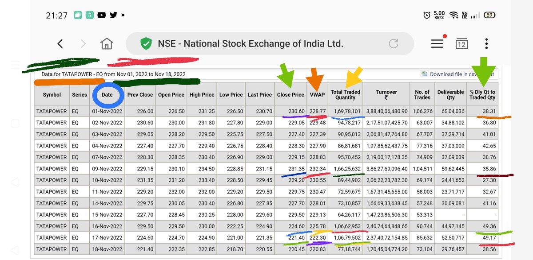Click the High Price column header
Screen dimensions: 533x260
click(x=202, y=95)
